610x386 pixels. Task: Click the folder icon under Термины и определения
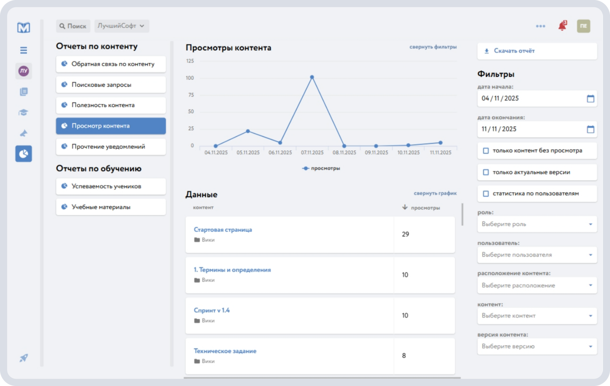(x=197, y=280)
